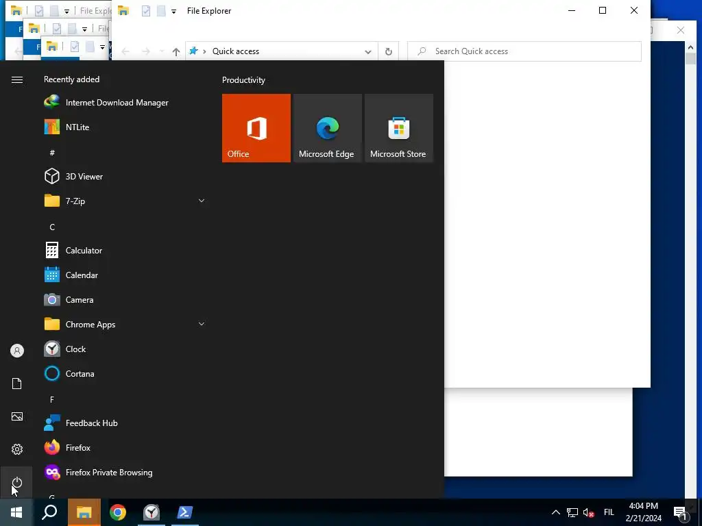Open network status tray icon

[x=572, y=512]
